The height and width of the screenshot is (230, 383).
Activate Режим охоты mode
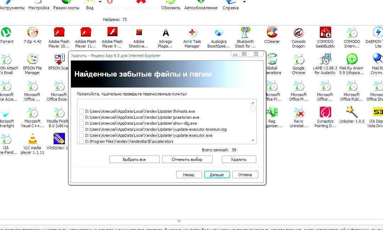tap(66, 5)
